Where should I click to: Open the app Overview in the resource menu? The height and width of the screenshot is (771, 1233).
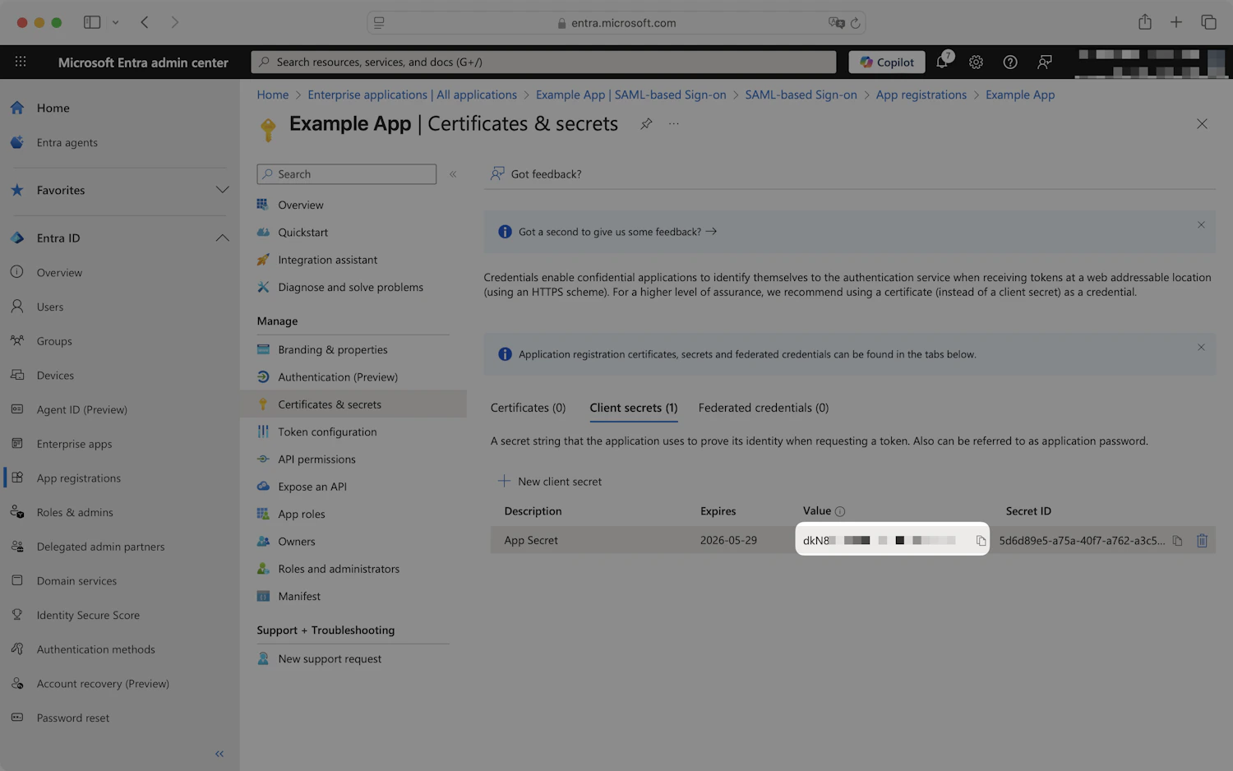pyautogui.click(x=300, y=205)
